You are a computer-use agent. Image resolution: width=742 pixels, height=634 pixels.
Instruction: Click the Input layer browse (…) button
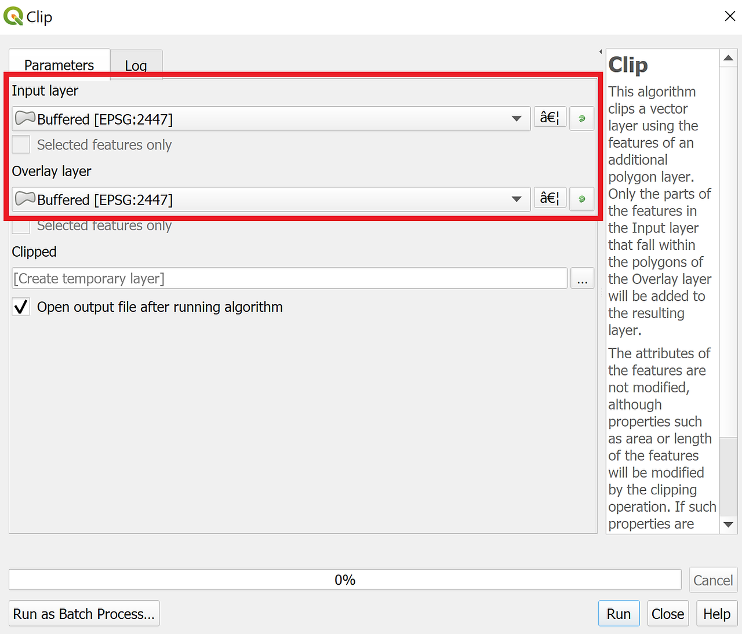[550, 118]
